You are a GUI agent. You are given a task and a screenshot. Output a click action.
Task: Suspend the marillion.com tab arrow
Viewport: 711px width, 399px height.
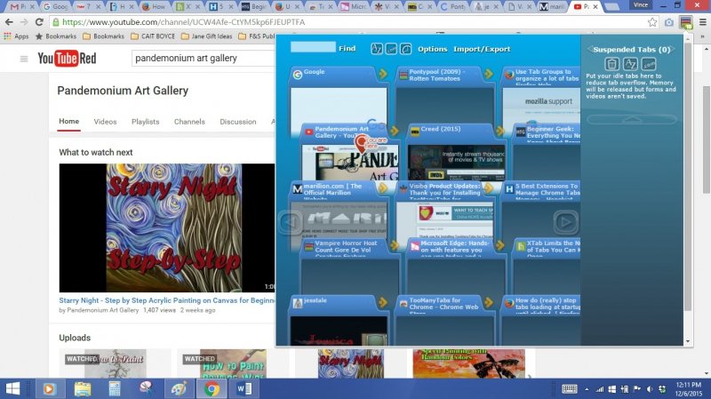(383, 188)
